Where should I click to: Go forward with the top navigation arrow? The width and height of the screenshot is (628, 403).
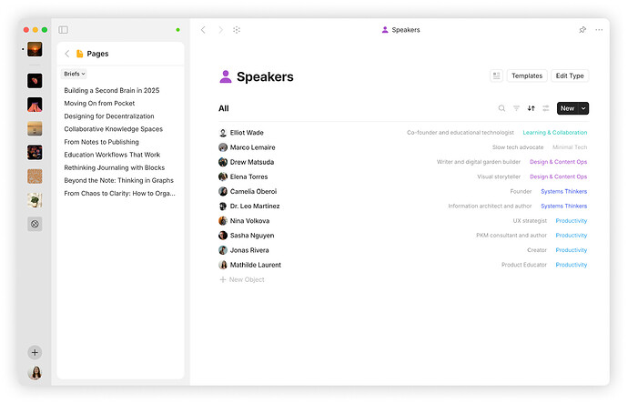click(220, 30)
